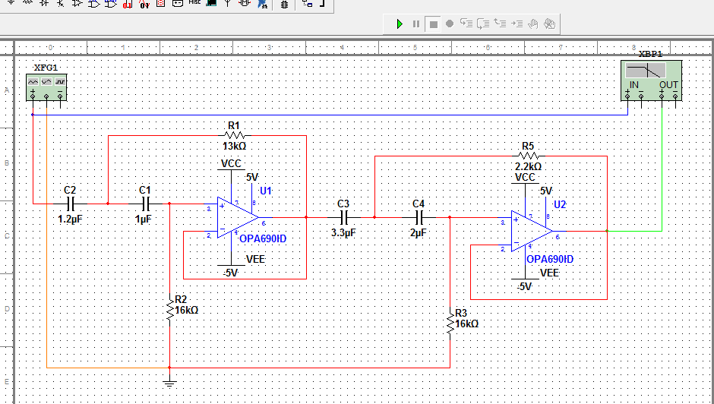Open the red seven-segment indicator components group
Viewport: 714px width, 404px height.
pyautogui.click(x=160, y=3)
